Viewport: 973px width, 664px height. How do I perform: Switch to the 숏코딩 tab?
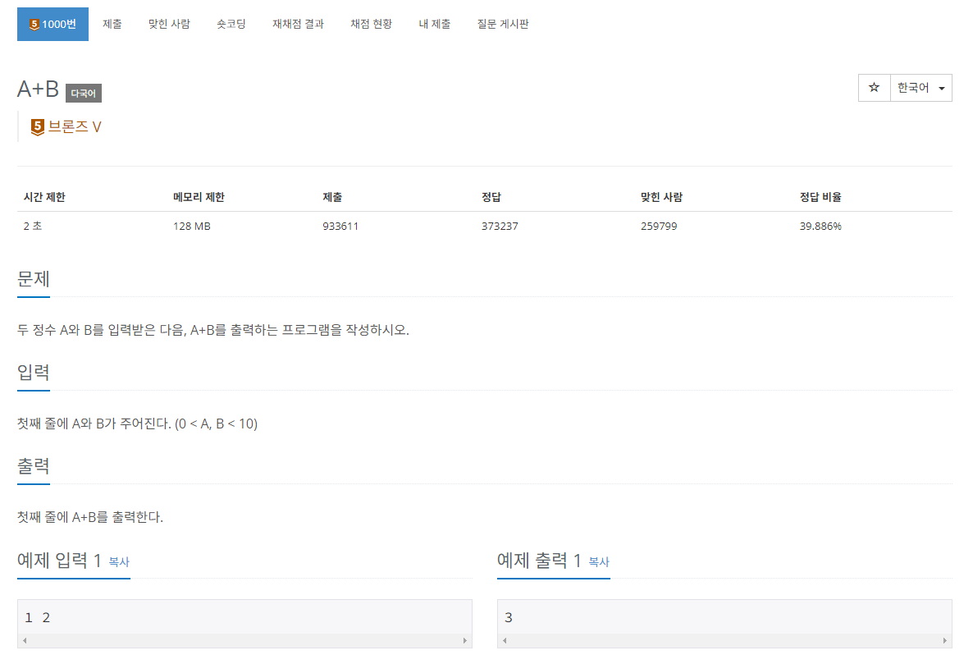coord(231,24)
